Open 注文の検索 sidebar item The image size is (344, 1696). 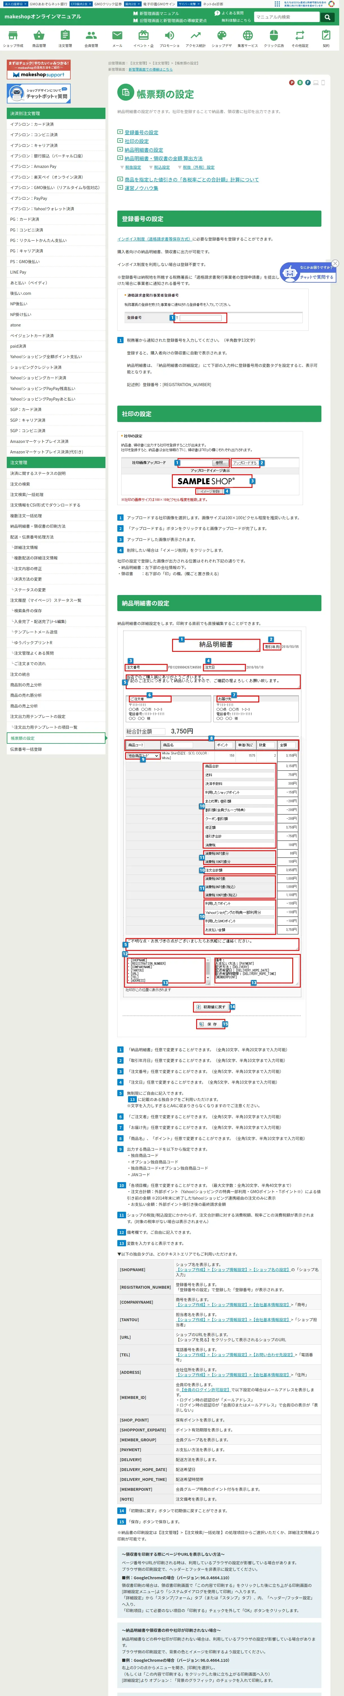[56, 484]
